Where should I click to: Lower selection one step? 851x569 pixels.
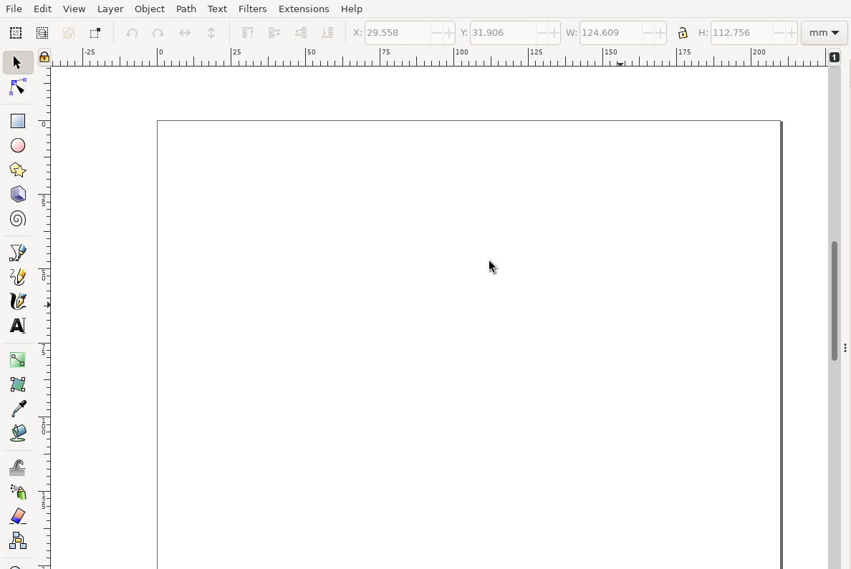(301, 32)
